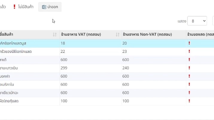Click the ไม่มีสินค้า out-of-stock filter
Screen dimensions: 214x120
point(23,7)
